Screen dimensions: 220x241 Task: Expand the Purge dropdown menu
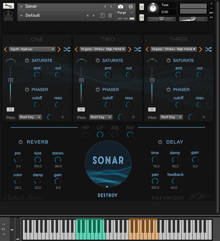126,13
